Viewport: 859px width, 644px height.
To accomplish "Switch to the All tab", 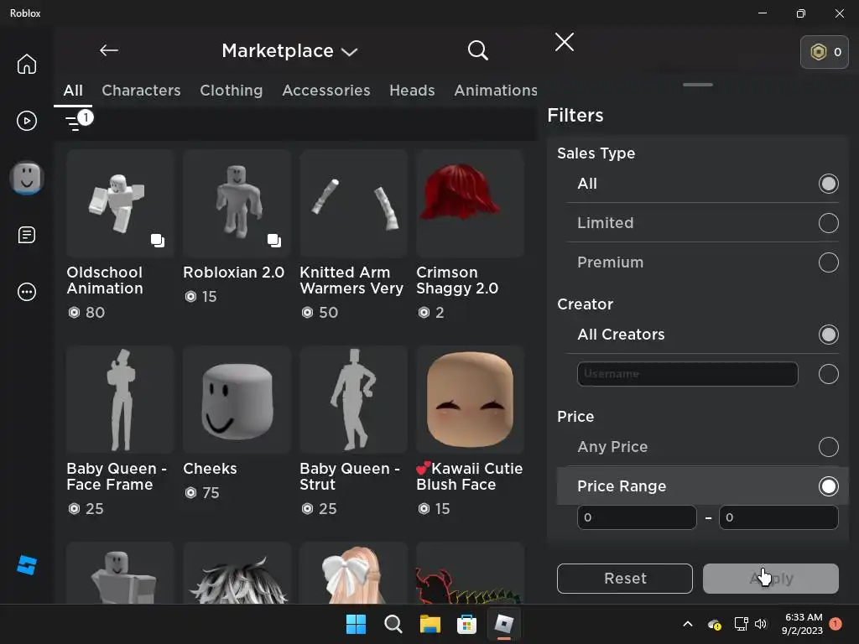I will tap(73, 91).
